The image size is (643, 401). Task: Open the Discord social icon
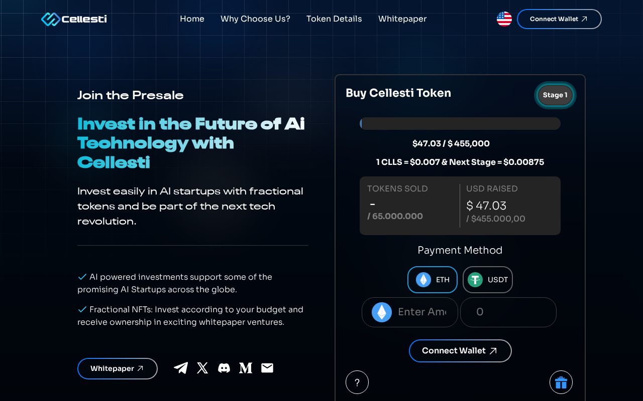click(x=224, y=368)
